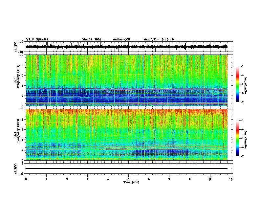Image resolution: width=260 pixels, height=201 pixels.
Task: Click the "4" kHz tick on ch.1 spectrogram axis
Action: (x=23, y=86)
